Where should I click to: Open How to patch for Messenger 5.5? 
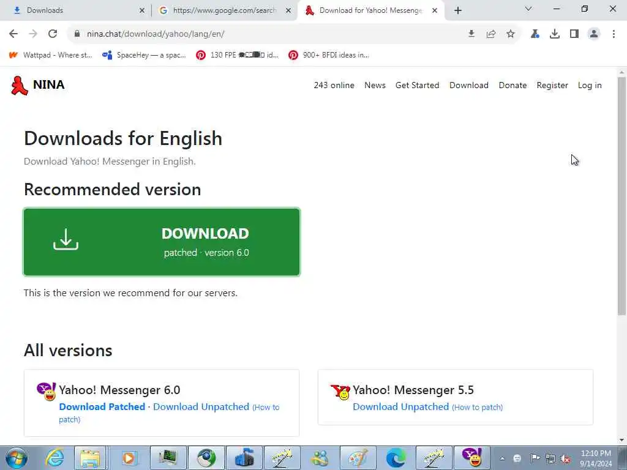478,407
